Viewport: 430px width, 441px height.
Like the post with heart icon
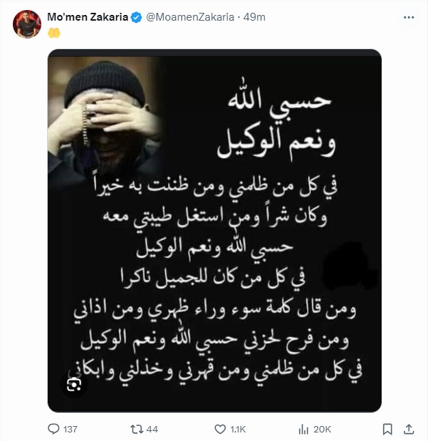(x=220, y=429)
